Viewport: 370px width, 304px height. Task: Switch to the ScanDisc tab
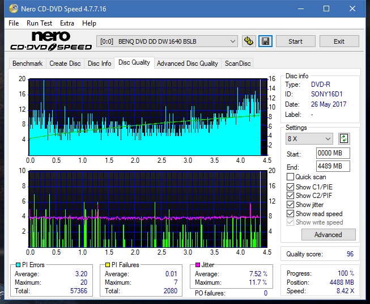pyautogui.click(x=237, y=64)
